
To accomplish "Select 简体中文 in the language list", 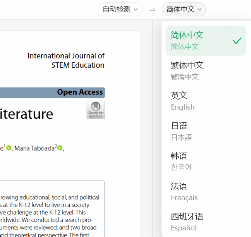I will tap(206, 41).
